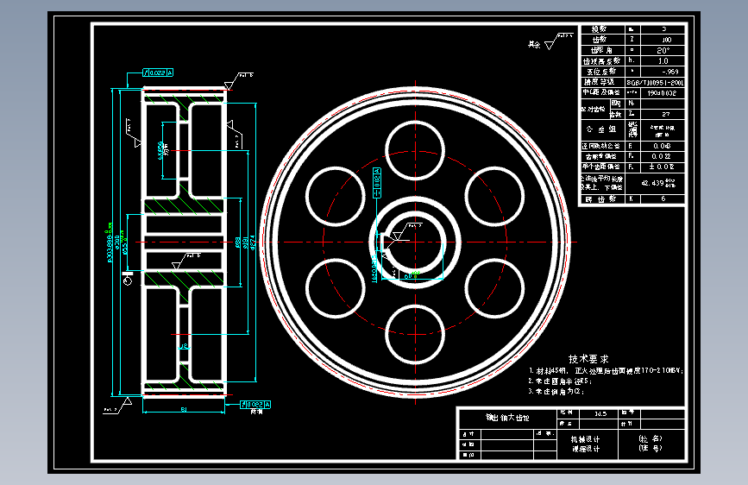Select the 190±0.032 center distance value
This screenshot has height=485, width=748.
(662, 93)
